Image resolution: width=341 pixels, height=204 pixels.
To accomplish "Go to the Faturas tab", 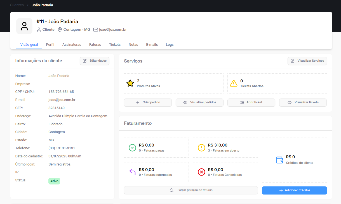I will [x=95, y=45].
